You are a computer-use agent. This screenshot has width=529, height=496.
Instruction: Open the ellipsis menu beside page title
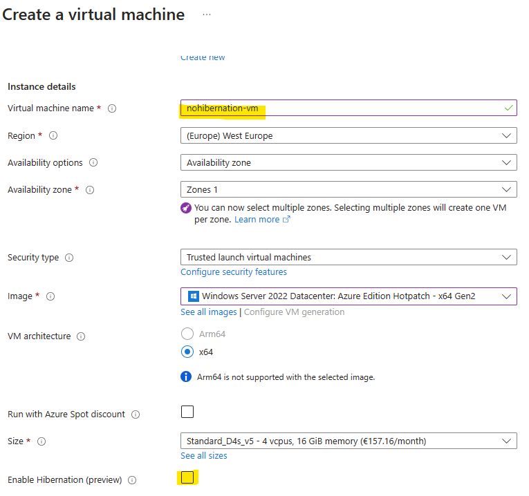tap(207, 15)
